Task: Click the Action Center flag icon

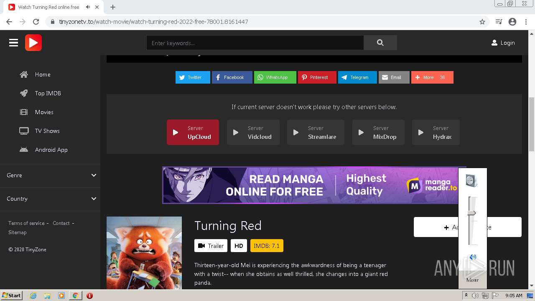Action: click(495, 296)
